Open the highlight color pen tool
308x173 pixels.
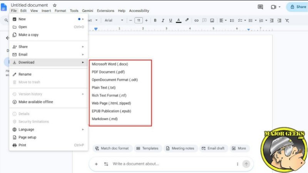point(187,20)
